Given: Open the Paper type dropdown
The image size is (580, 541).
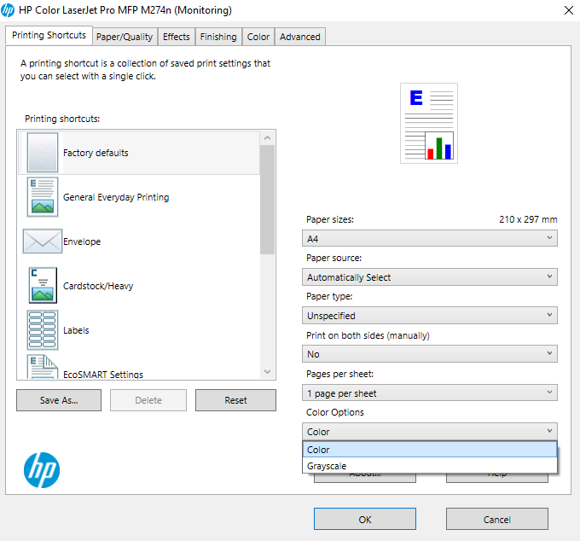Looking at the screenshot, I should click(430, 316).
